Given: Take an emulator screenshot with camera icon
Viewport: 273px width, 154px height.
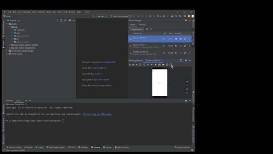Looking at the screenshot, I should coord(159,65).
